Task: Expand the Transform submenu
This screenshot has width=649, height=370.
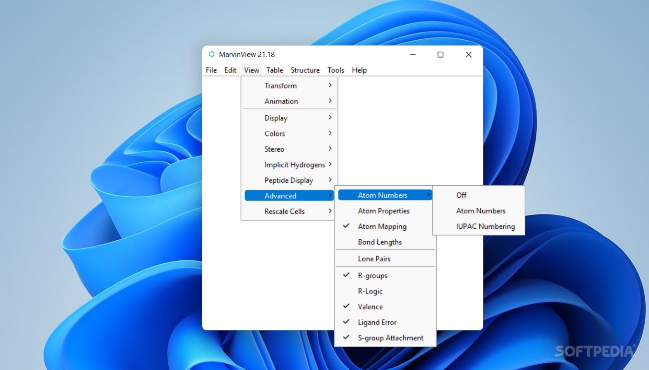Action: (289, 86)
